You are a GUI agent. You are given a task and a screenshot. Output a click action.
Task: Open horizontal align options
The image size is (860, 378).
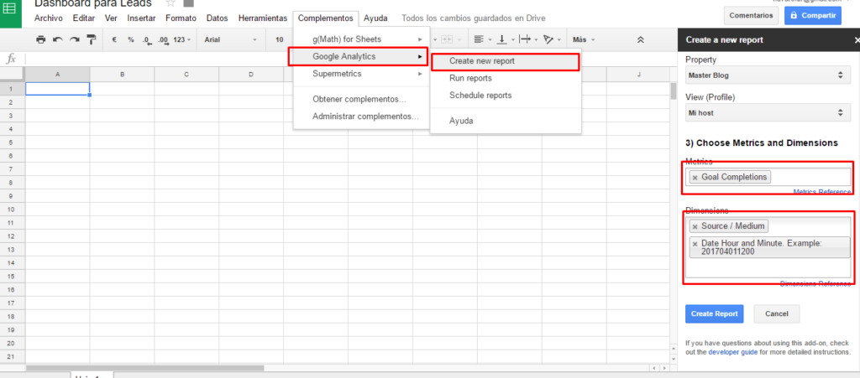(482, 39)
